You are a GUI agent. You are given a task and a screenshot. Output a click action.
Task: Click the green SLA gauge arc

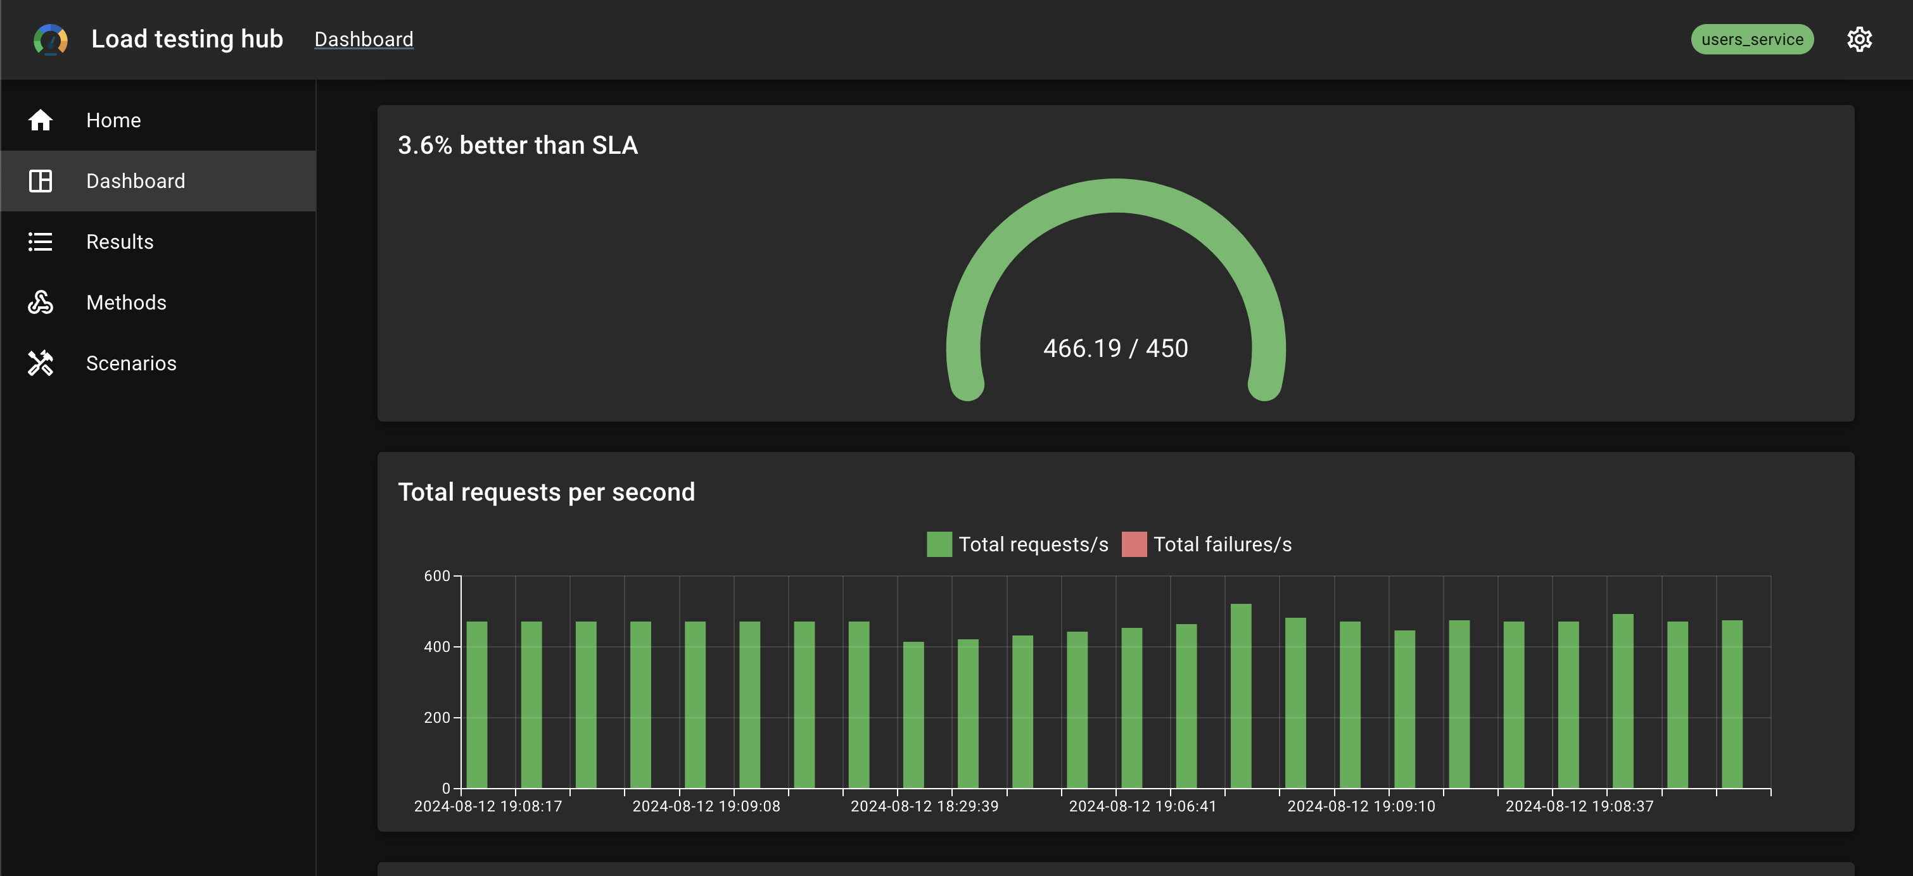(1115, 196)
